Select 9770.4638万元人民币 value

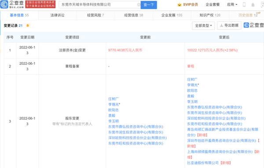(x=125, y=50)
